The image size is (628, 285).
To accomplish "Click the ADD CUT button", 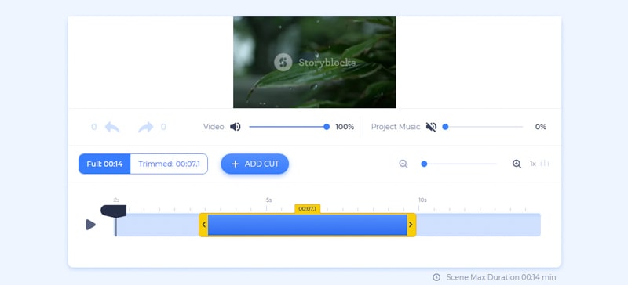I will (254, 164).
